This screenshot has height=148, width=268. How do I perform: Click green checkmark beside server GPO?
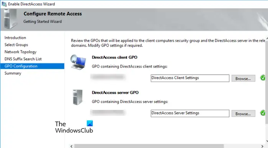pyautogui.click(x=263, y=113)
